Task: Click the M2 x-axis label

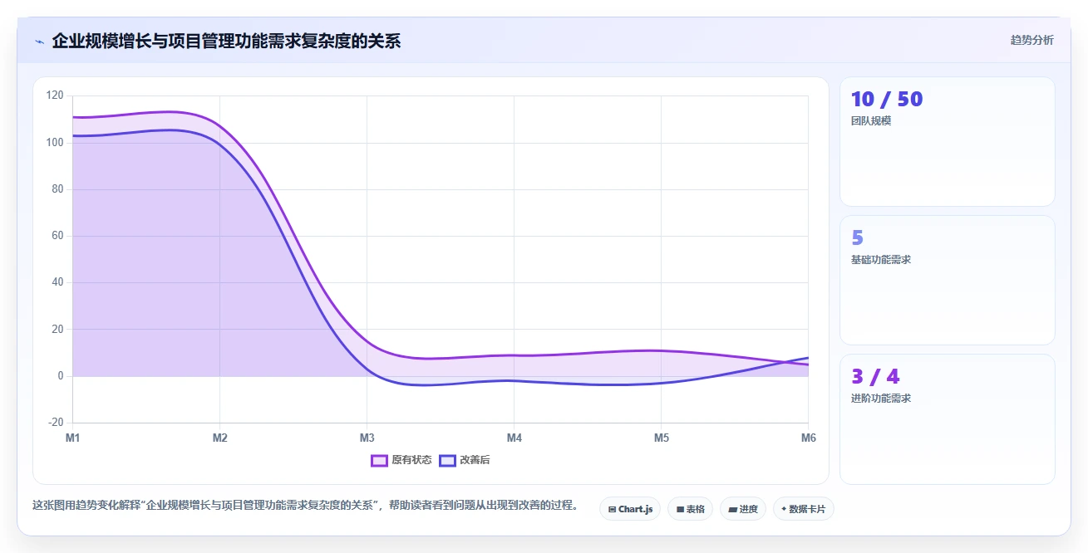Action: 219,438
